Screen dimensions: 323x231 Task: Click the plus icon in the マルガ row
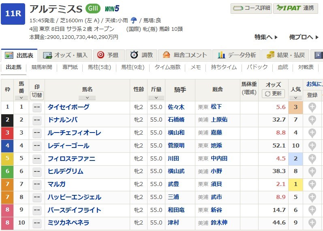click(312, 184)
